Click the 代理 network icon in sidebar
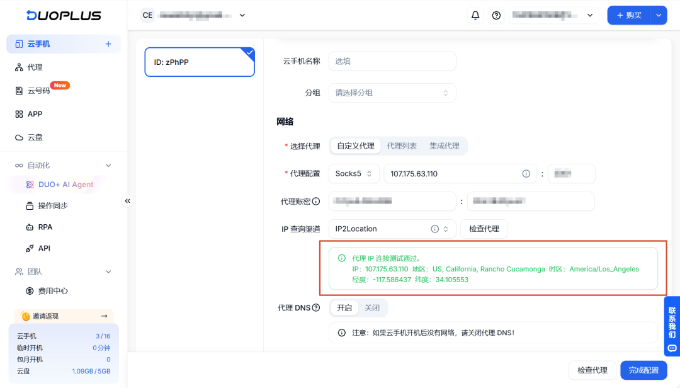Image resolution: width=680 pixels, height=388 pixels. [x=19, y=67]
